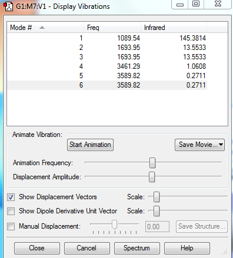Viewport: 233px width, 258px height.
Task: Click the Cancel button
Action: click(x=87, y=248)
